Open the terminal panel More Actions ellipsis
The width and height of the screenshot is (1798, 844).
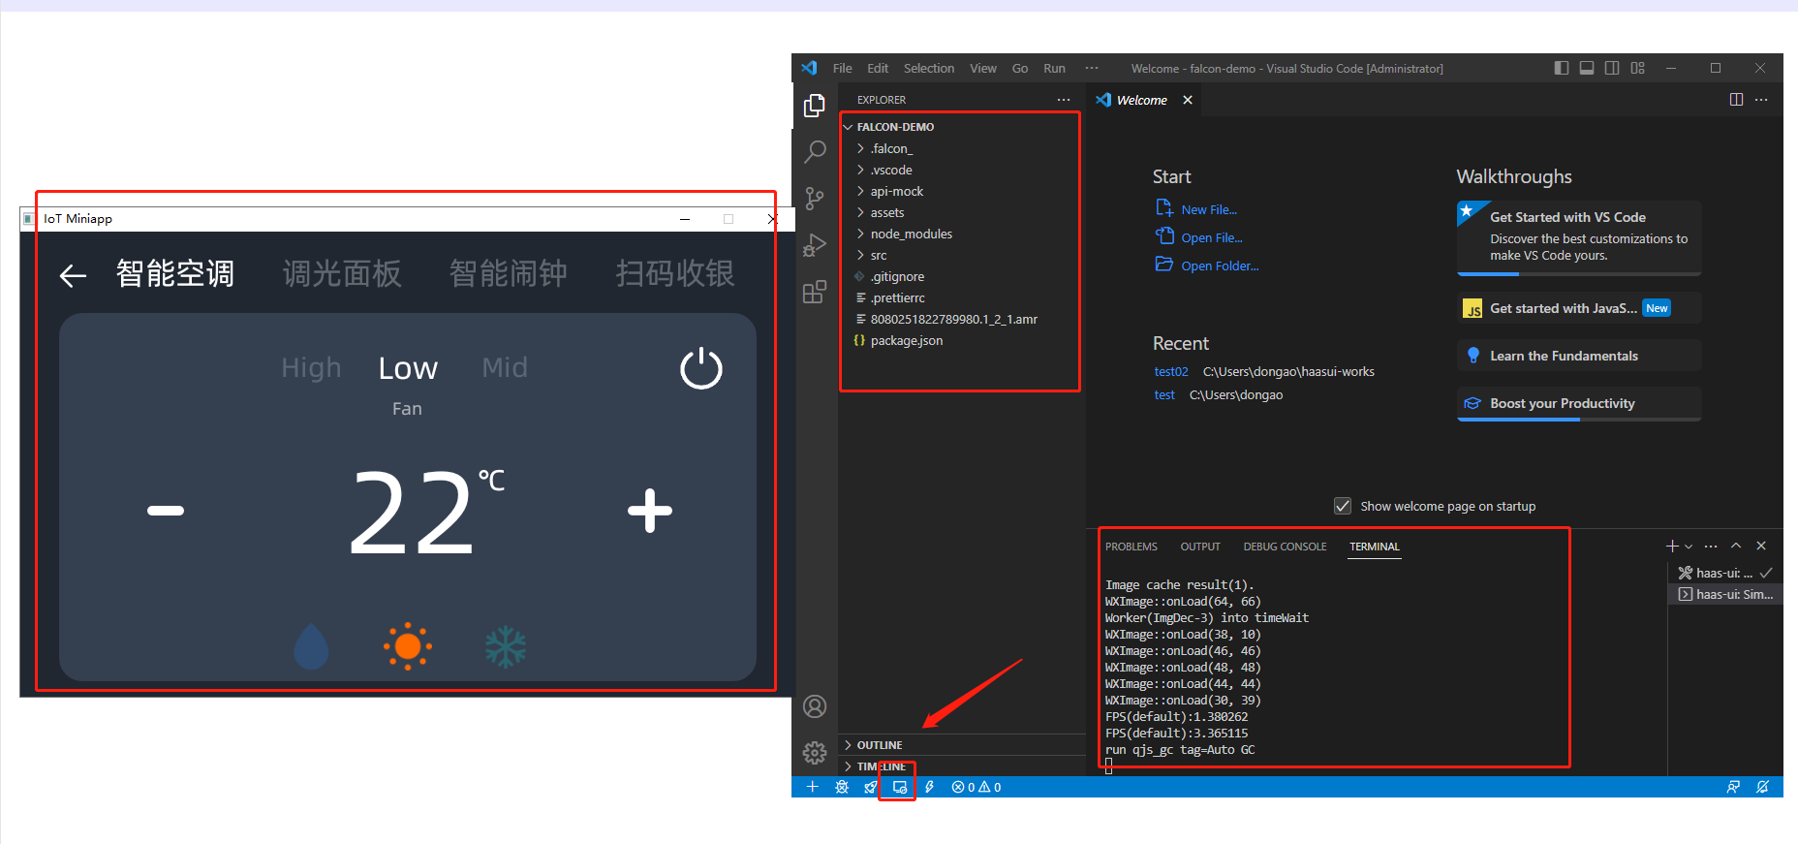pos(1711,547)
